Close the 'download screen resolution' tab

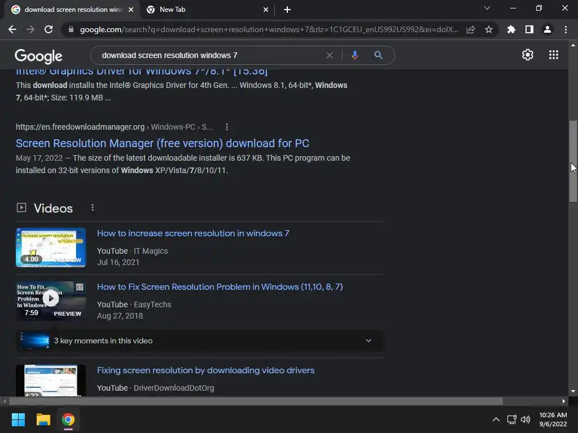point(131,10)
